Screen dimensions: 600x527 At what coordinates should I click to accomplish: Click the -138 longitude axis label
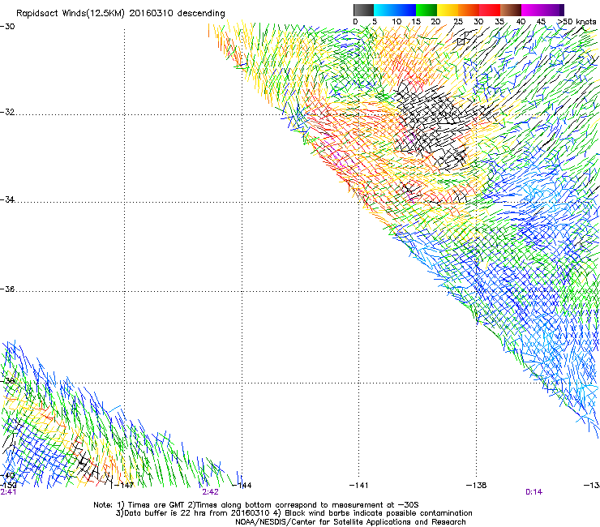pos(477,486)
